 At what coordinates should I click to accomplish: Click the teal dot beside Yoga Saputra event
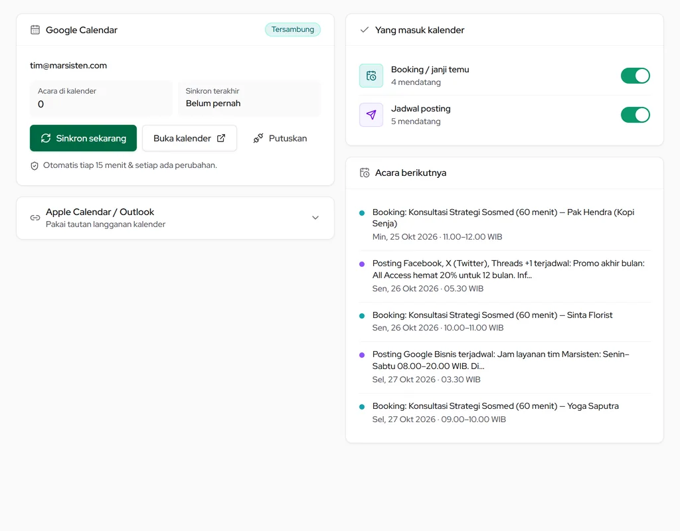click(x=362, y=407)
